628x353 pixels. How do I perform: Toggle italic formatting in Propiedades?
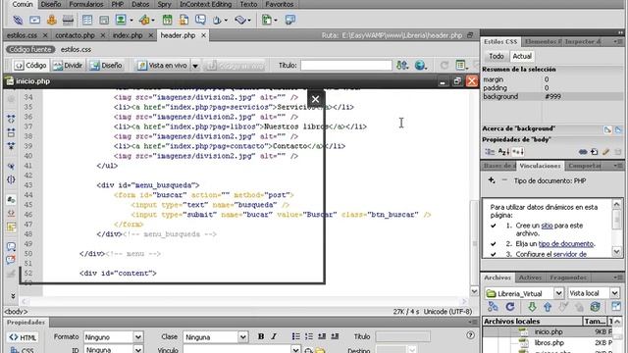[x=274, y=336]
